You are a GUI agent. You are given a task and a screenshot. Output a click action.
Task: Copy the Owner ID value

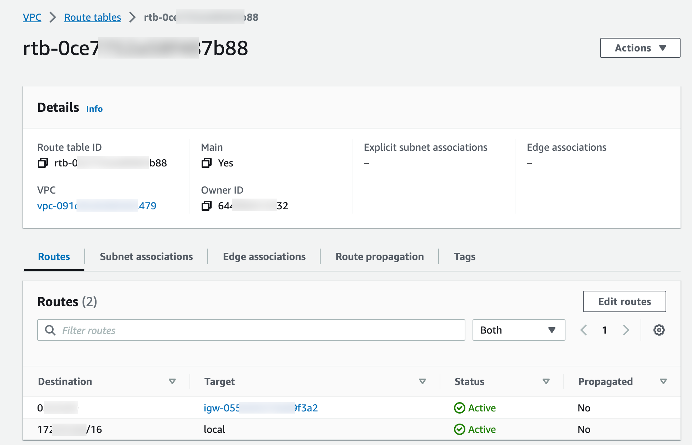tap(207, 206)
